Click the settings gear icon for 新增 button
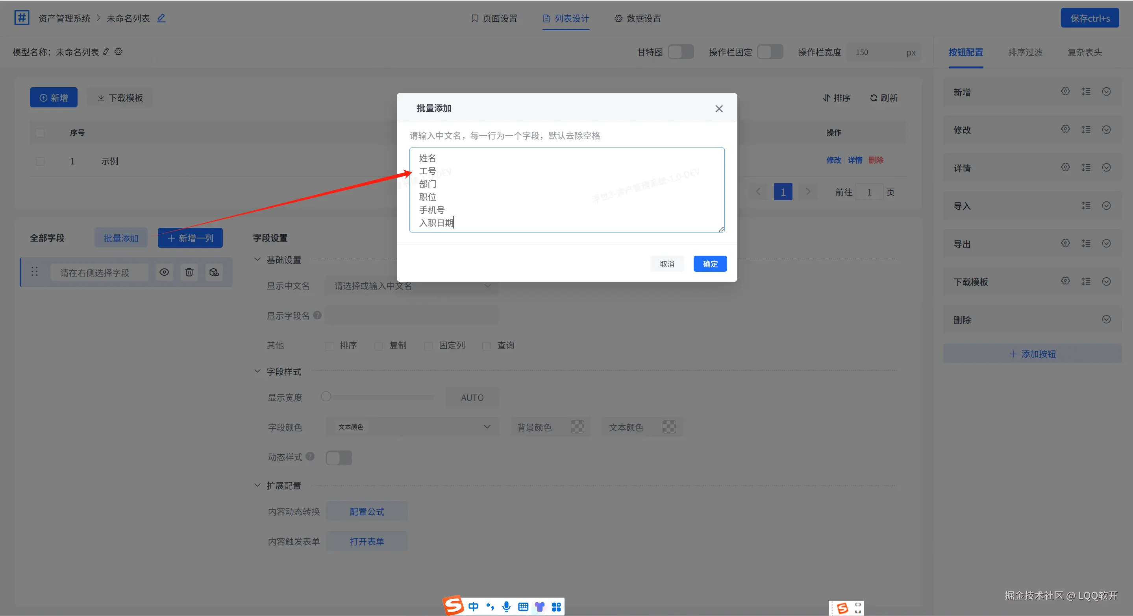Viewport: 1133px width, 616px height. [1065, 91]
